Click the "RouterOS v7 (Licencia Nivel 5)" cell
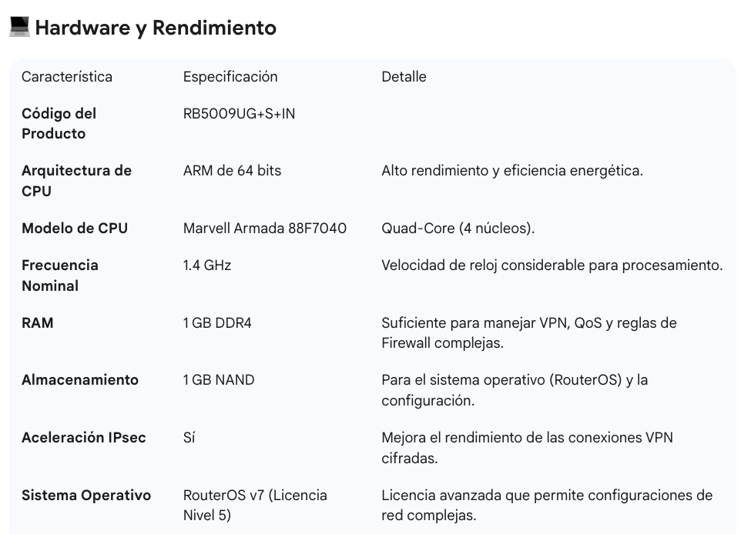Screen dimensions: 741x534 coord(255,505)
